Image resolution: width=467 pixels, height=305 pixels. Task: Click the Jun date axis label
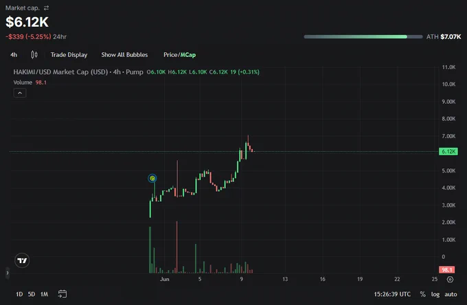click(164, 279)
